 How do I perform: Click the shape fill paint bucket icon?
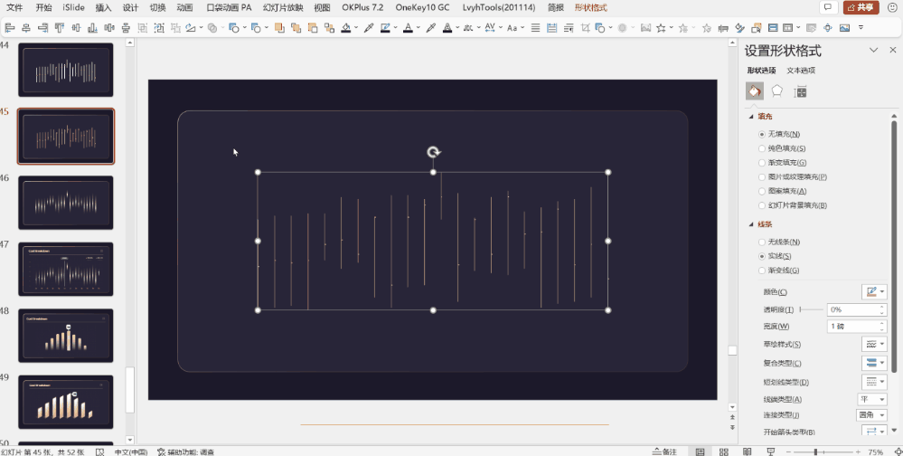346,28
